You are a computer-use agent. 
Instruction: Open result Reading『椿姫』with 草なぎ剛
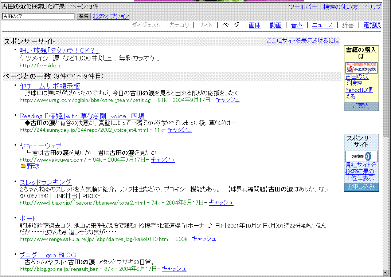82,116
